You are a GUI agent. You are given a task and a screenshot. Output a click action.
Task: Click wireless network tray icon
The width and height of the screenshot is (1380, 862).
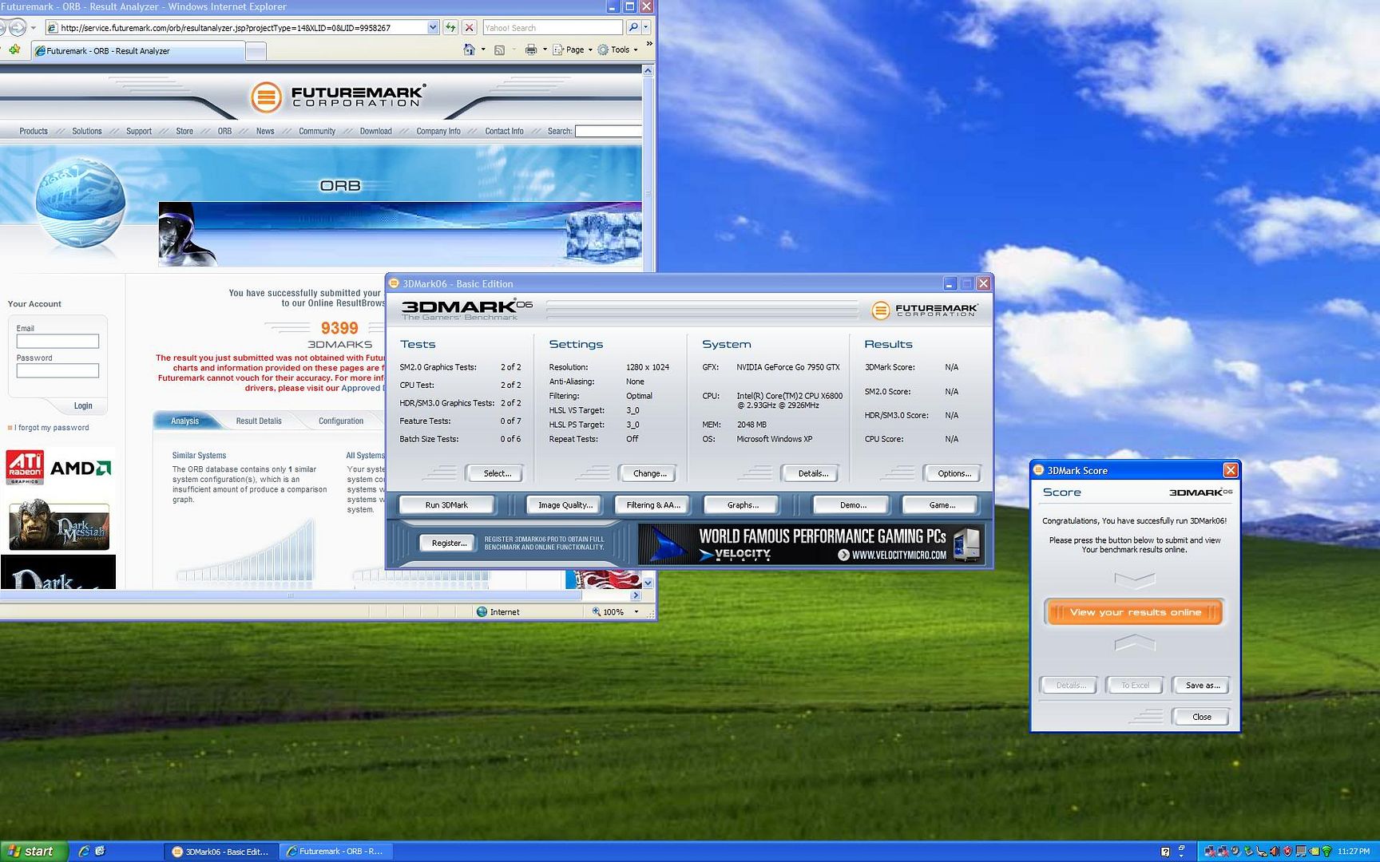click(x=1326, y=852)
